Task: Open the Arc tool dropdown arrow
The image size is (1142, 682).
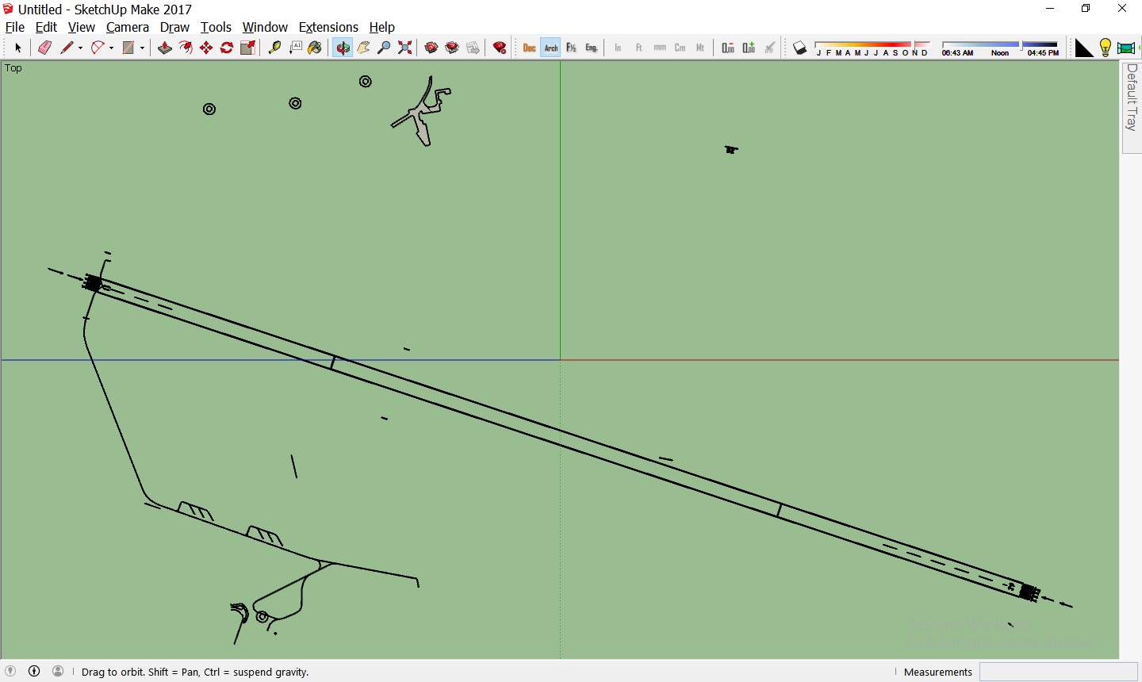Action: pyautogui.click(x=112, y=48)
